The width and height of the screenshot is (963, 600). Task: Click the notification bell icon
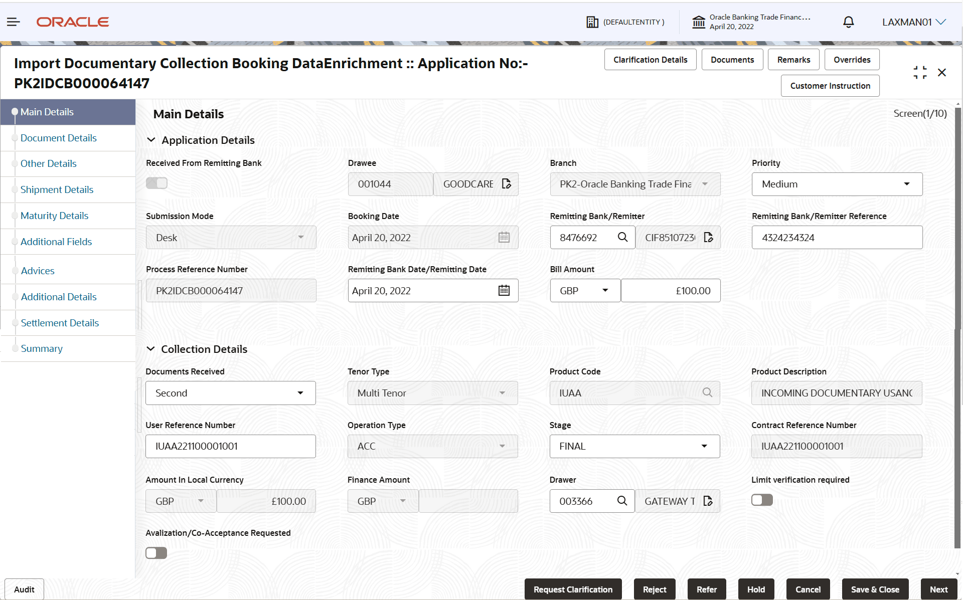[848, 22]
